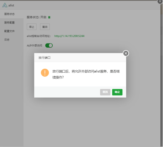Viewport: 163px width, 147px height.
Task: Click the alist控制台访问地址 label
Action: pos(39,36)
